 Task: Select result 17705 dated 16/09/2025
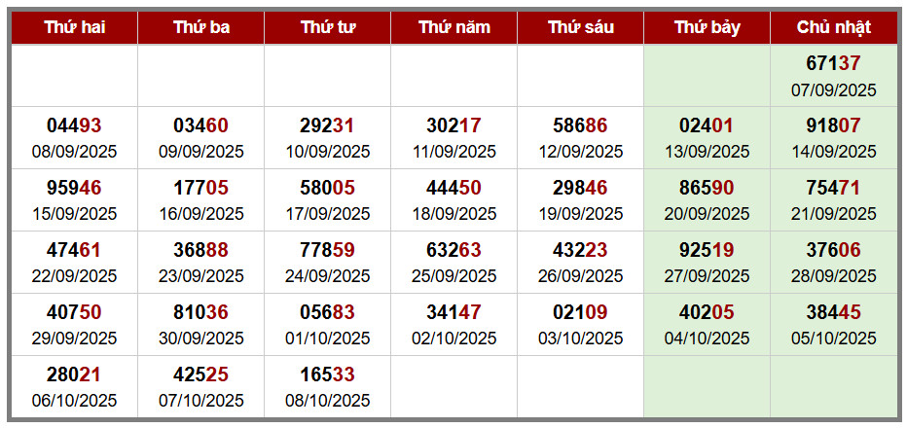(200, 199)
